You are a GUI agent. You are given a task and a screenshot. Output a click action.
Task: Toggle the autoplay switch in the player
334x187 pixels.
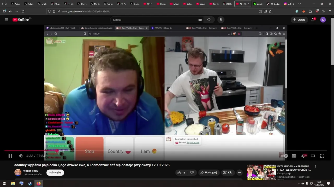point(284,156)
